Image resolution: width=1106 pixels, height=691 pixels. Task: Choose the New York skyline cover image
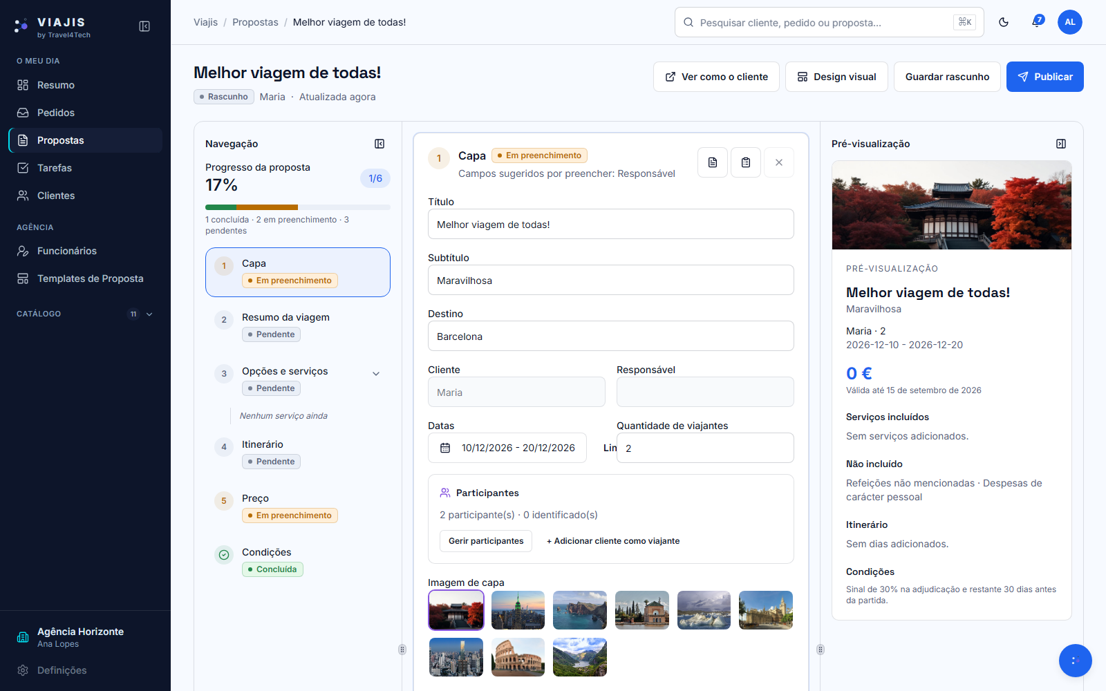518,610
